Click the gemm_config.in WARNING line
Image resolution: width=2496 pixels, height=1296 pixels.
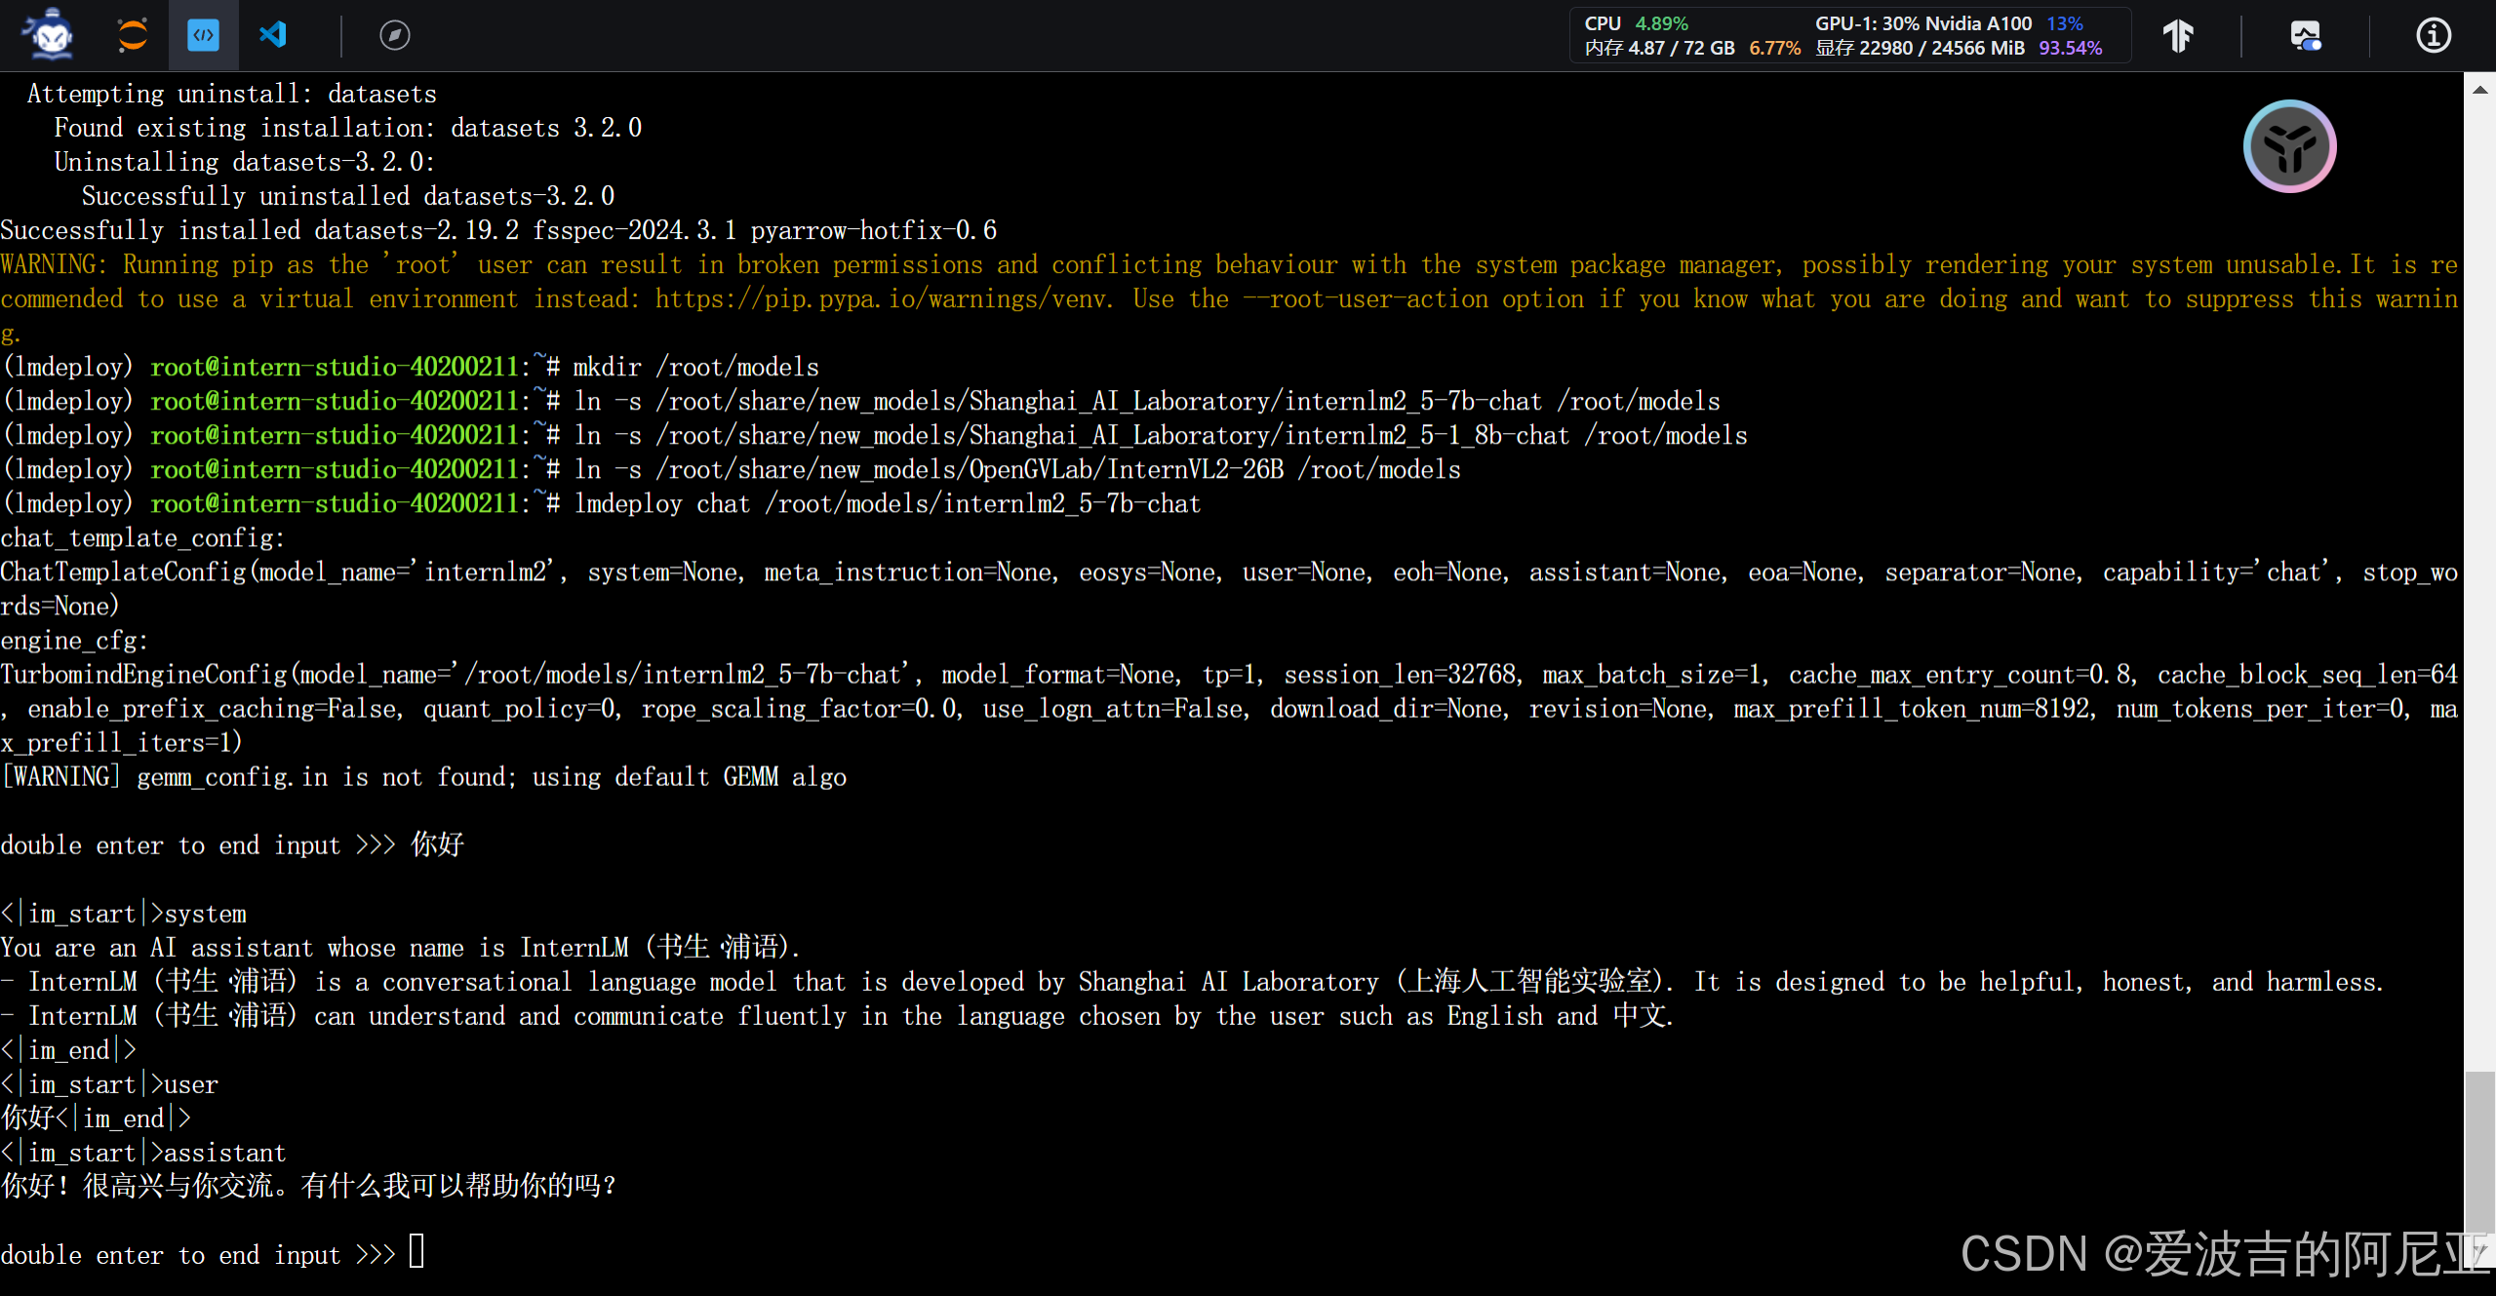pyautogui.click(x=424, y=777)
